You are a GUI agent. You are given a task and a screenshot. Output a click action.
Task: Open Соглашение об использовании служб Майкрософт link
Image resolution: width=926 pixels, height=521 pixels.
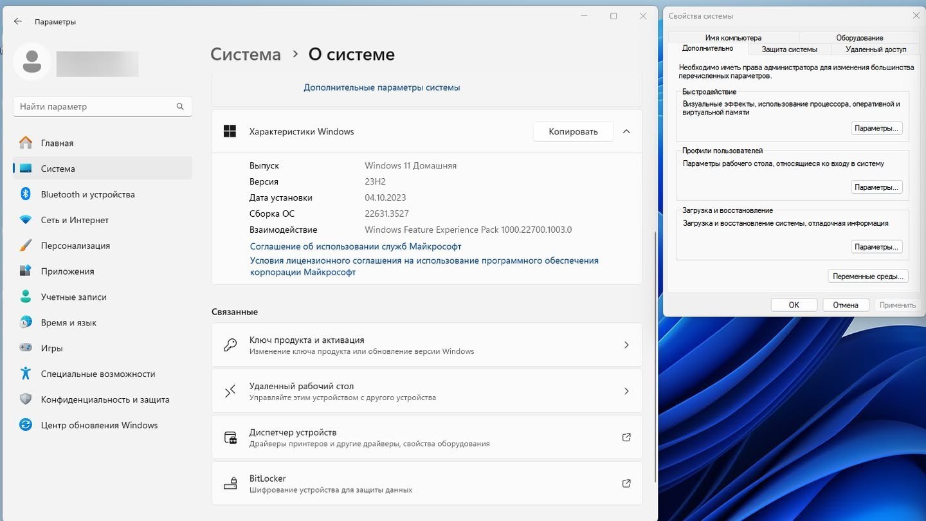356,246
